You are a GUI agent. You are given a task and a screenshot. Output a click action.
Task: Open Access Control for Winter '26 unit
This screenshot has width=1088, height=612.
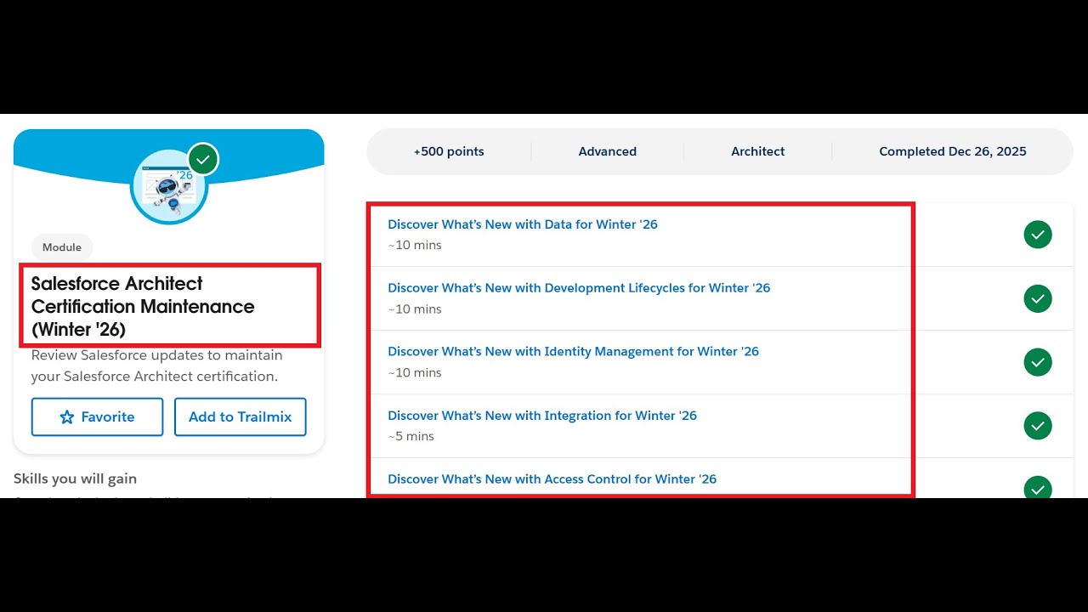click(x=552, y=479)
